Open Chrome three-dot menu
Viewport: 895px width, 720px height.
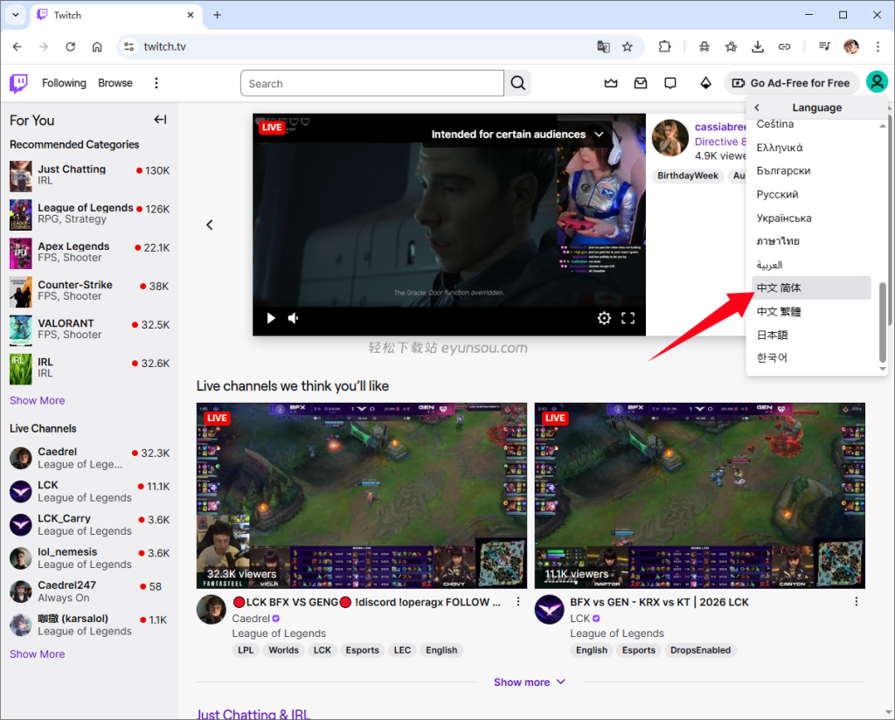click(878, 47)
